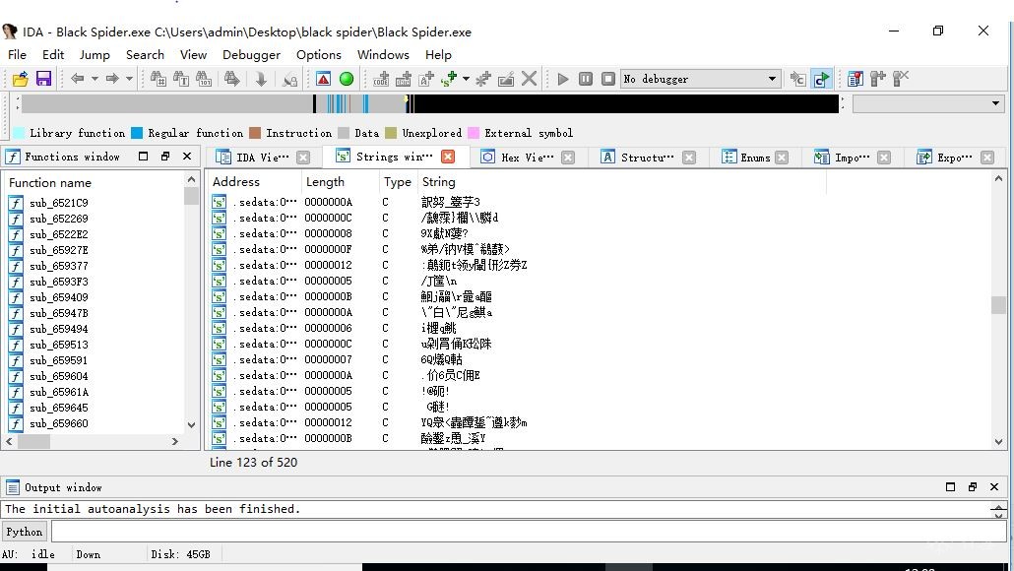Pause the process with pause button
1014x571 pixels.
(585, 79)
